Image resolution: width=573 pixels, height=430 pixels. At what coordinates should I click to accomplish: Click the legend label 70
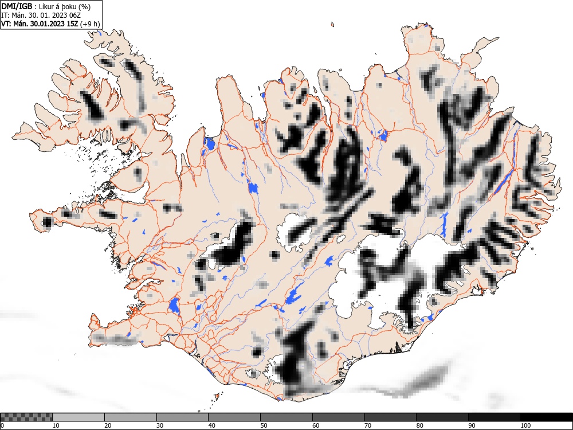(x=367, y=425)
